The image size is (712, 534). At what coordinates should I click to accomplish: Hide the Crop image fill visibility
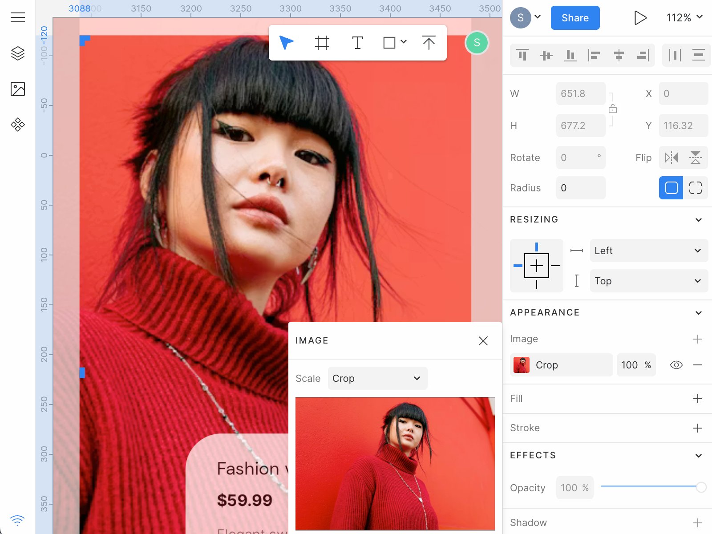point(676,365)
